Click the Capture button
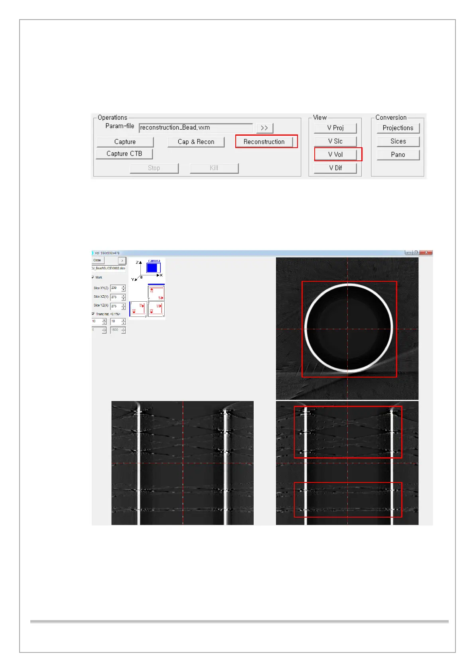Image resolution: width=475 pixels, height=672 pixels. 125,142
